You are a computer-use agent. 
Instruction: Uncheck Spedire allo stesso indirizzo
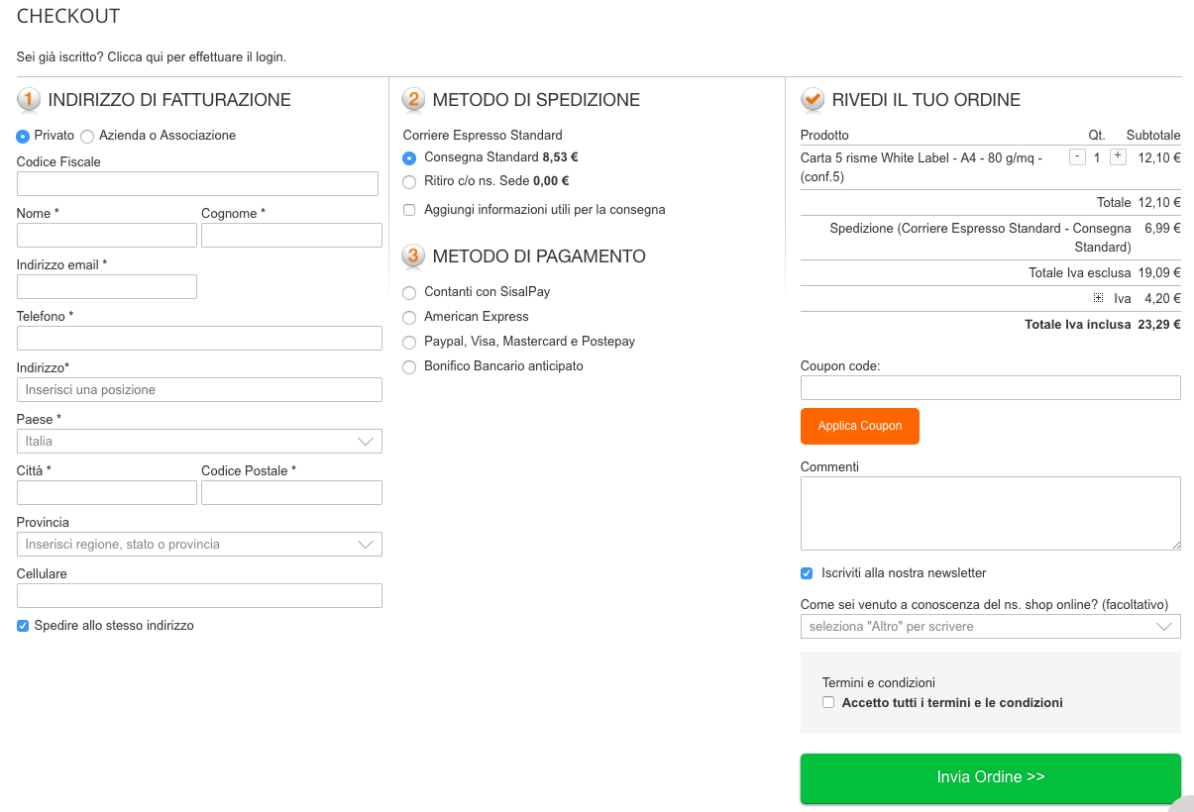pyautogui.click(x=23, y=626)
